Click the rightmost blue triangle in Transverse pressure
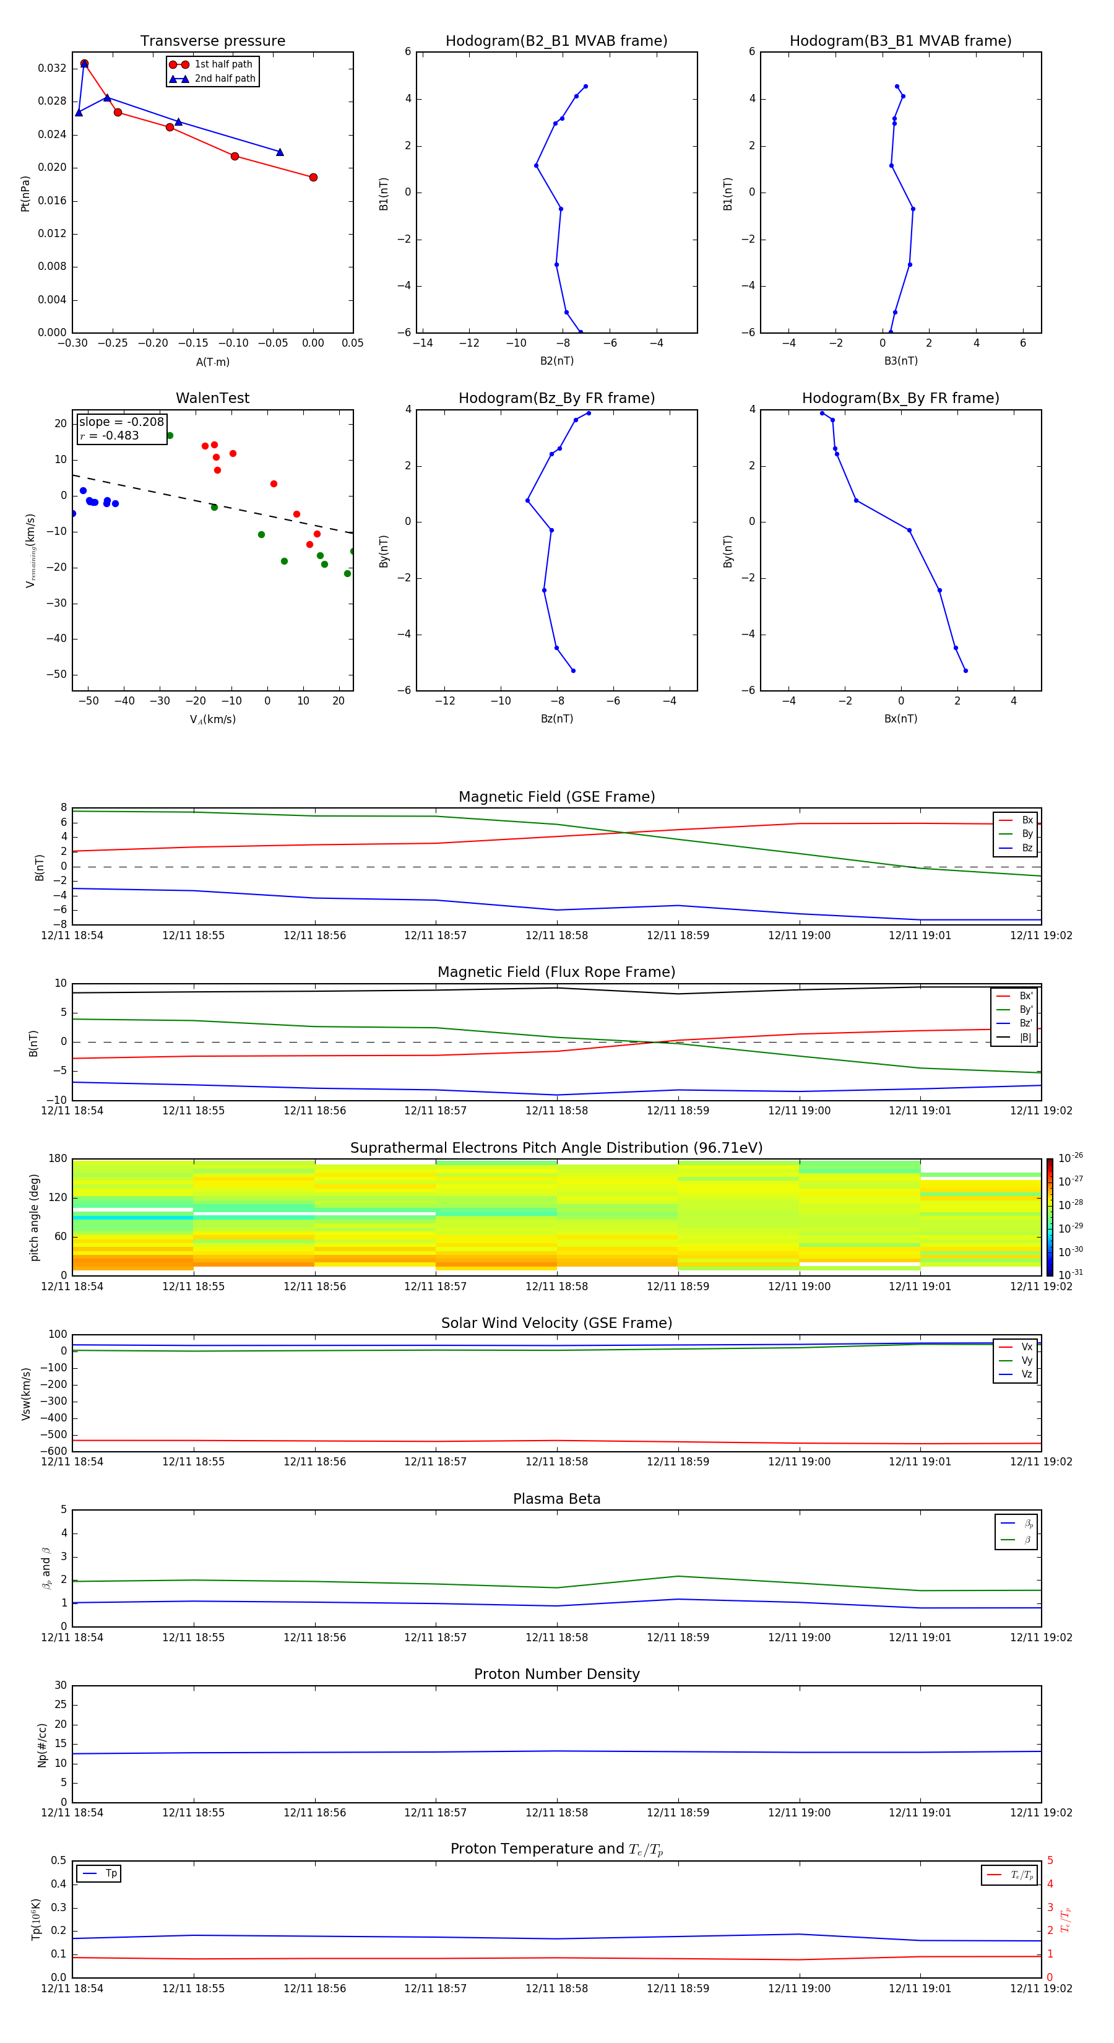Image resolution: width=1114 pixels, height=2043 pixels. point(280,152)
